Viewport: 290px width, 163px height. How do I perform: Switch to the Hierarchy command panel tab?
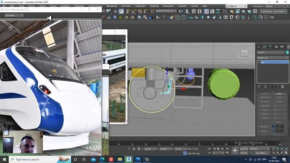[x=270, y=47]
